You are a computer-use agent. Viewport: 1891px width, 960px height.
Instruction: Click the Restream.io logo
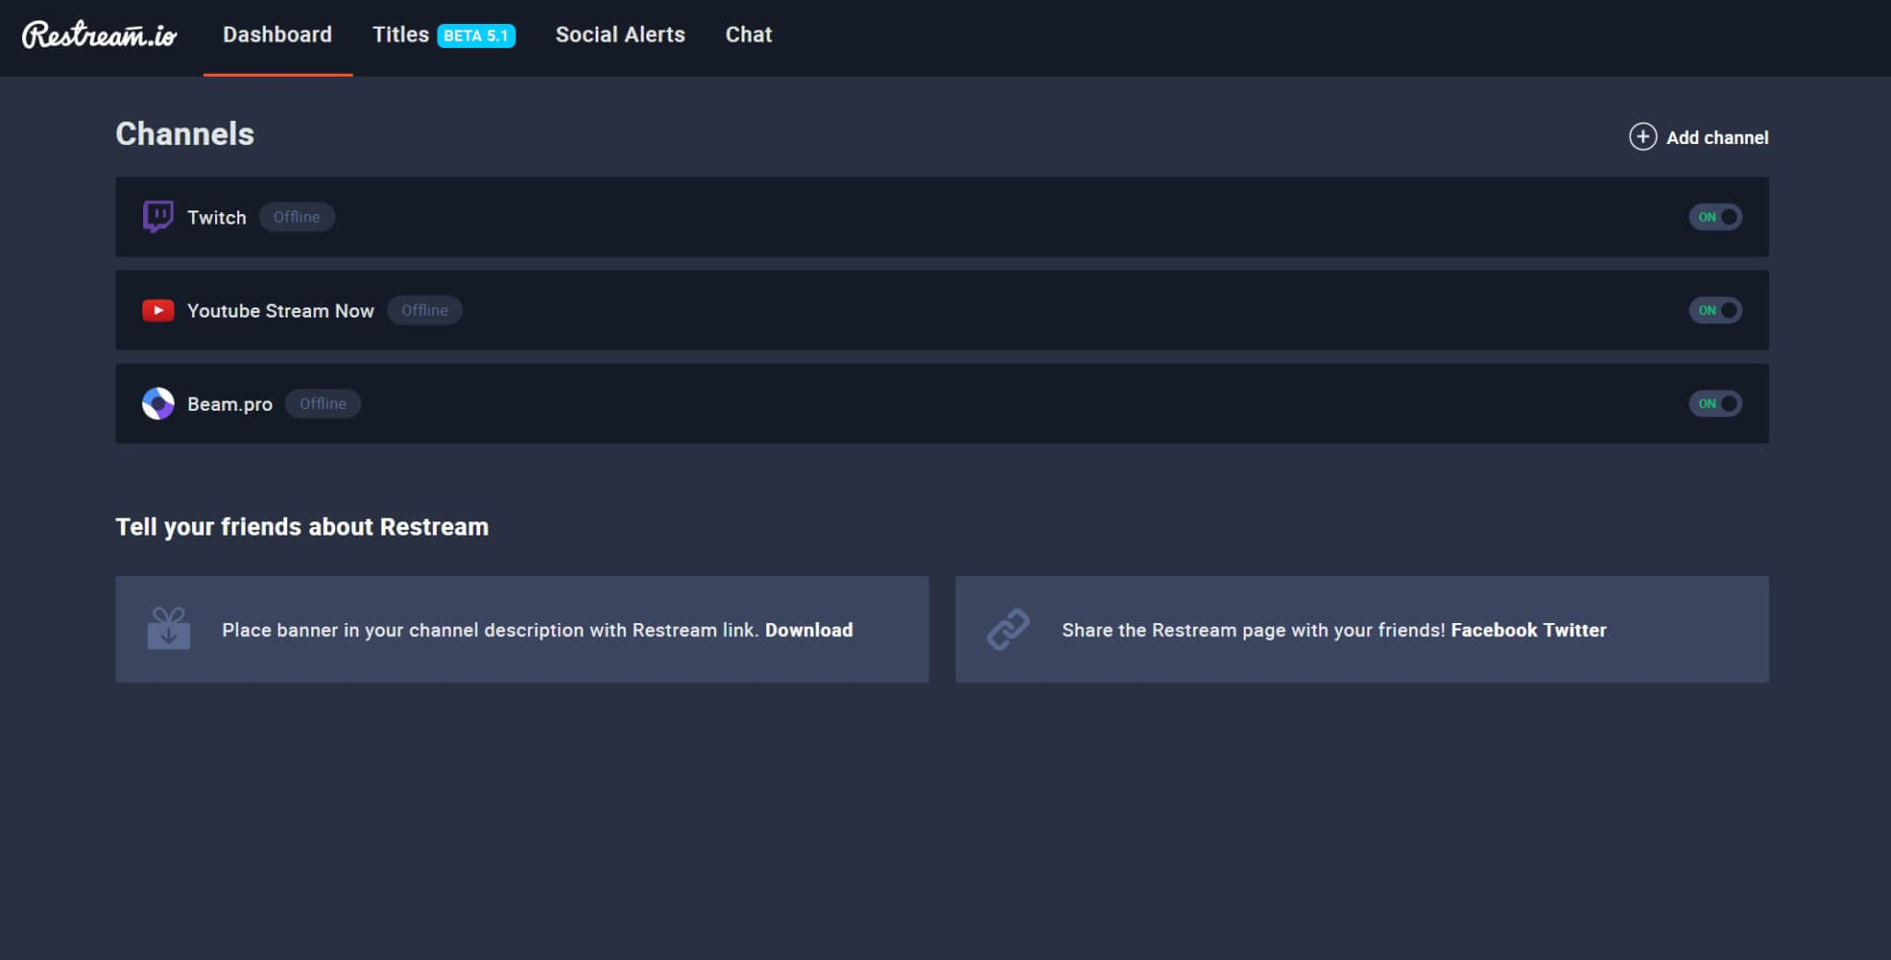tap(100, 35)
